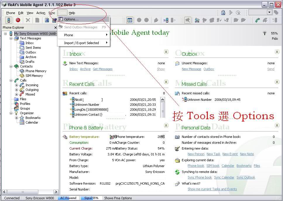This screenshot has height=201, width=283.
Task: Click the Drafts folder icon in tree
Action: [22, 62]
